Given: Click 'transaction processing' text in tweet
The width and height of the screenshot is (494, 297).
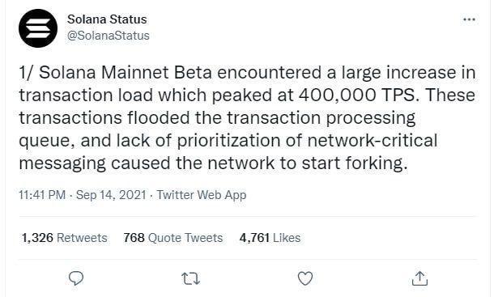Looking at the screenshot, I should point(321,118).
